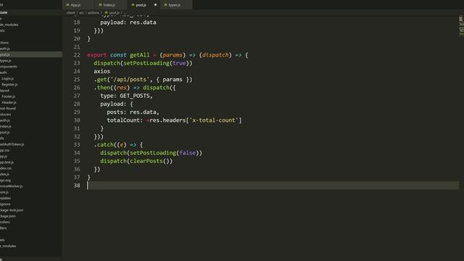Click 'setPostLoading(false)' on line 34

(165, 153)
